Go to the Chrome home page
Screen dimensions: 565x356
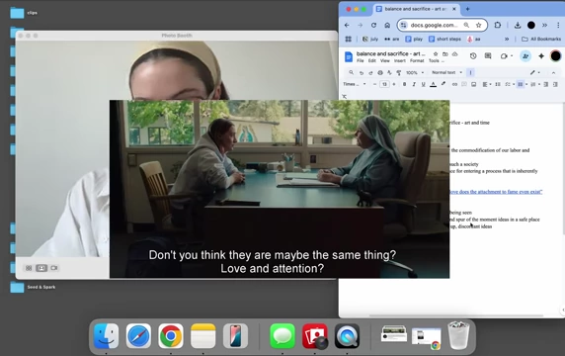point(387,25)
